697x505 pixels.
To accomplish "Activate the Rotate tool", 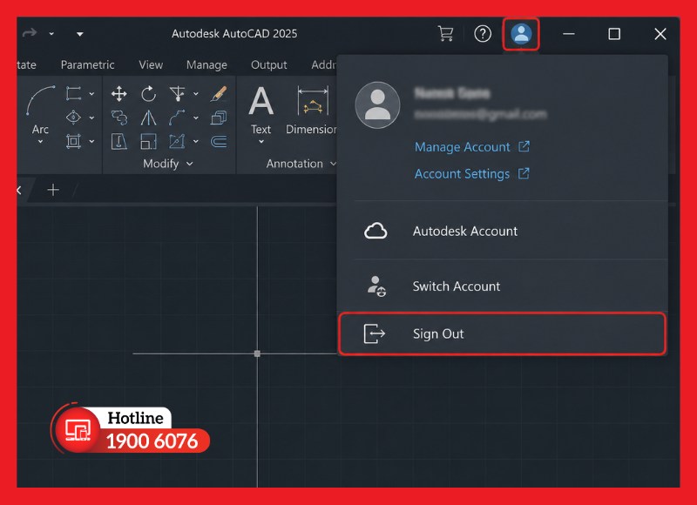I will click(148, 94).
